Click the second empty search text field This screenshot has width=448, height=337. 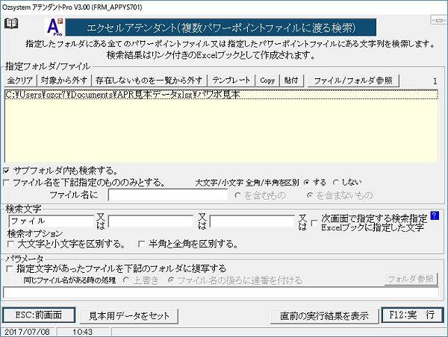[151, 221]
